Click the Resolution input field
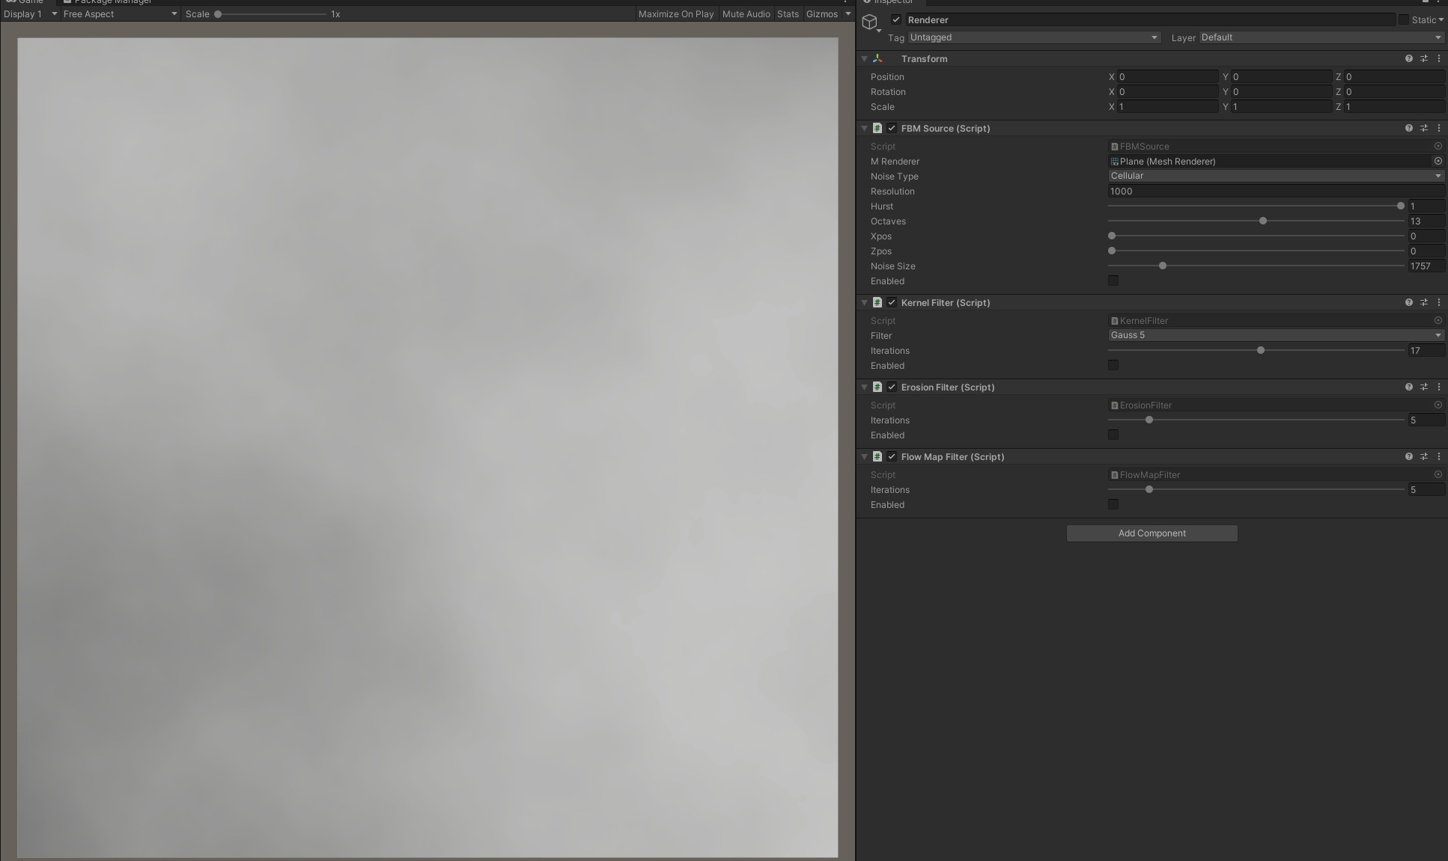 tap(1275, 191)
